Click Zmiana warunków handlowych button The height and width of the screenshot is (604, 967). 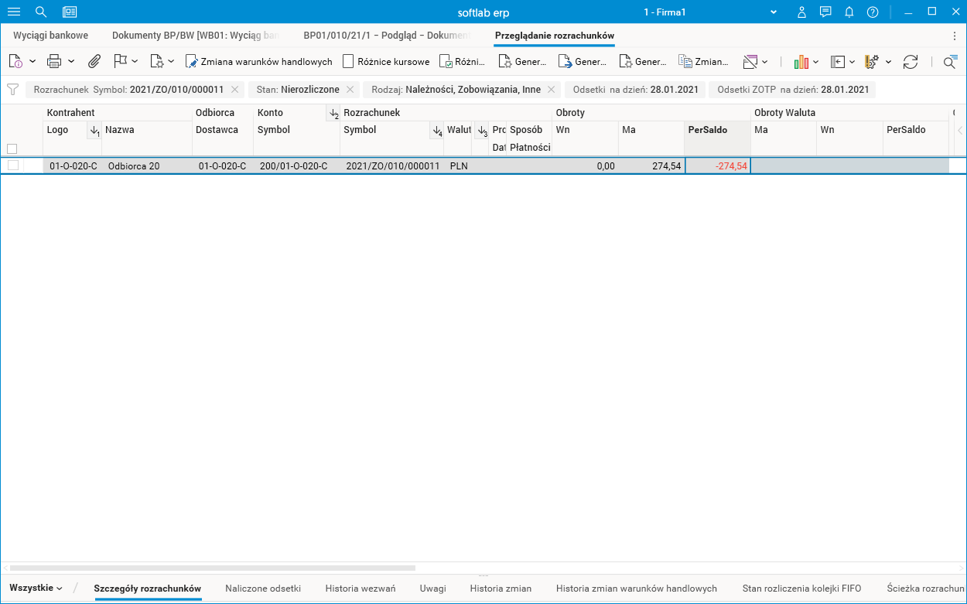259,61
